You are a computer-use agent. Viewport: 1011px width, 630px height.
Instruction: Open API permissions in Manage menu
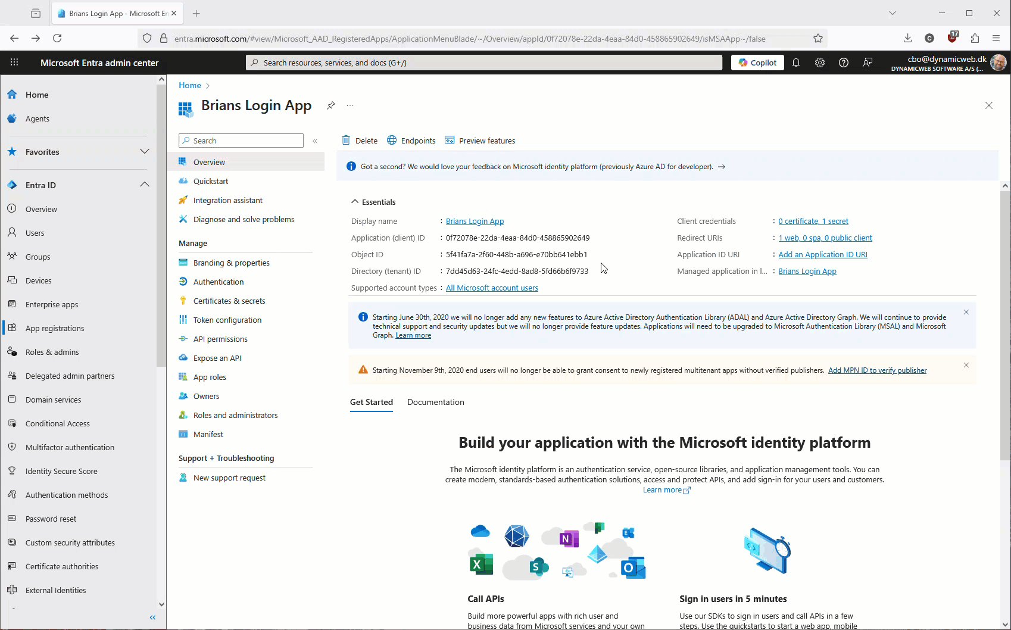(220, 339)
